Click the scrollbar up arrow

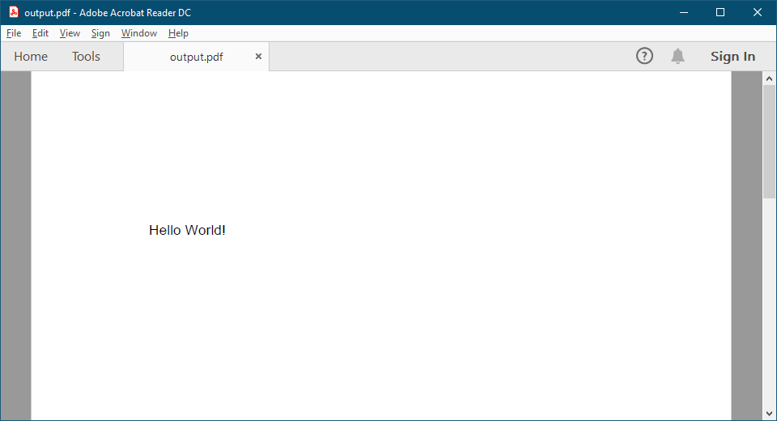[x=769, y=78]
